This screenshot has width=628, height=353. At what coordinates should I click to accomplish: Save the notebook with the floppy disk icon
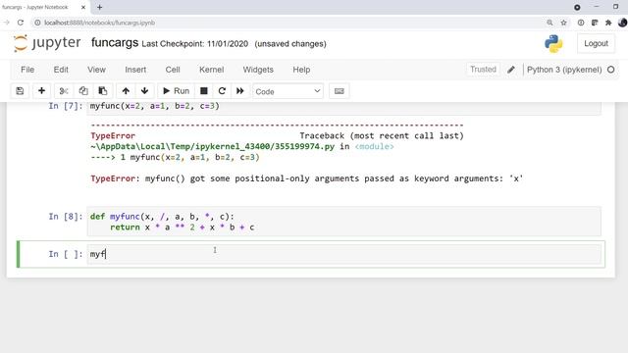20,91
